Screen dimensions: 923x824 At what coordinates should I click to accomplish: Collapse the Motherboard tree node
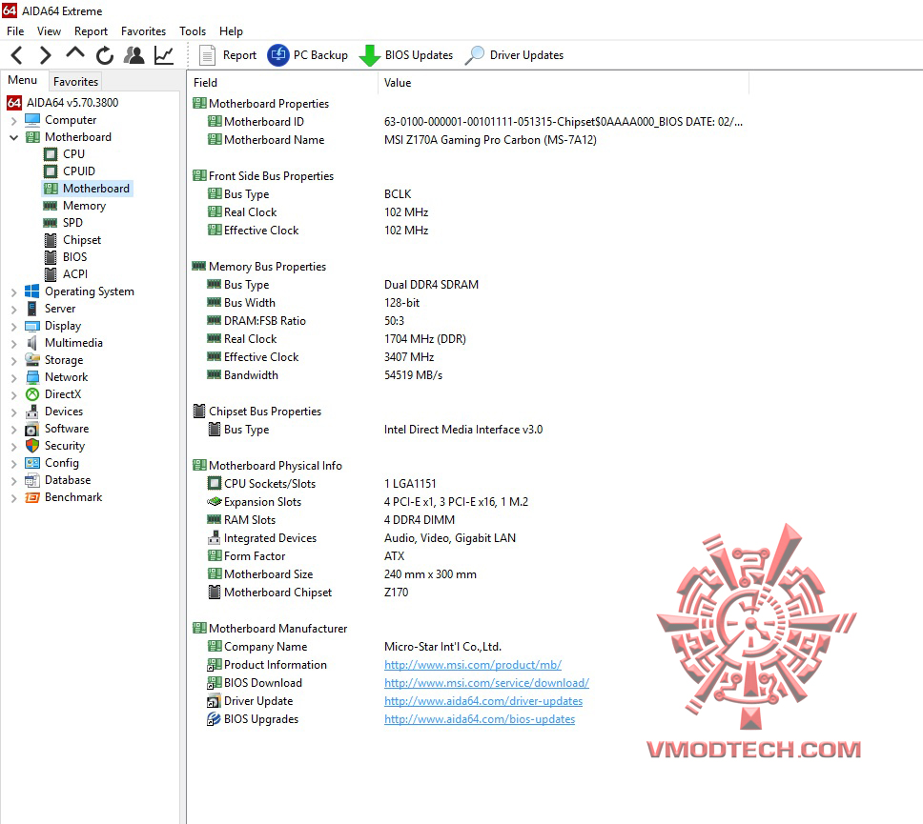click(x=14, y=137)
